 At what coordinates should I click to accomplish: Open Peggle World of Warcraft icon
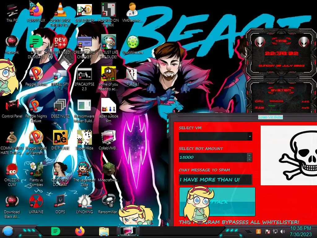pos(36,143)
